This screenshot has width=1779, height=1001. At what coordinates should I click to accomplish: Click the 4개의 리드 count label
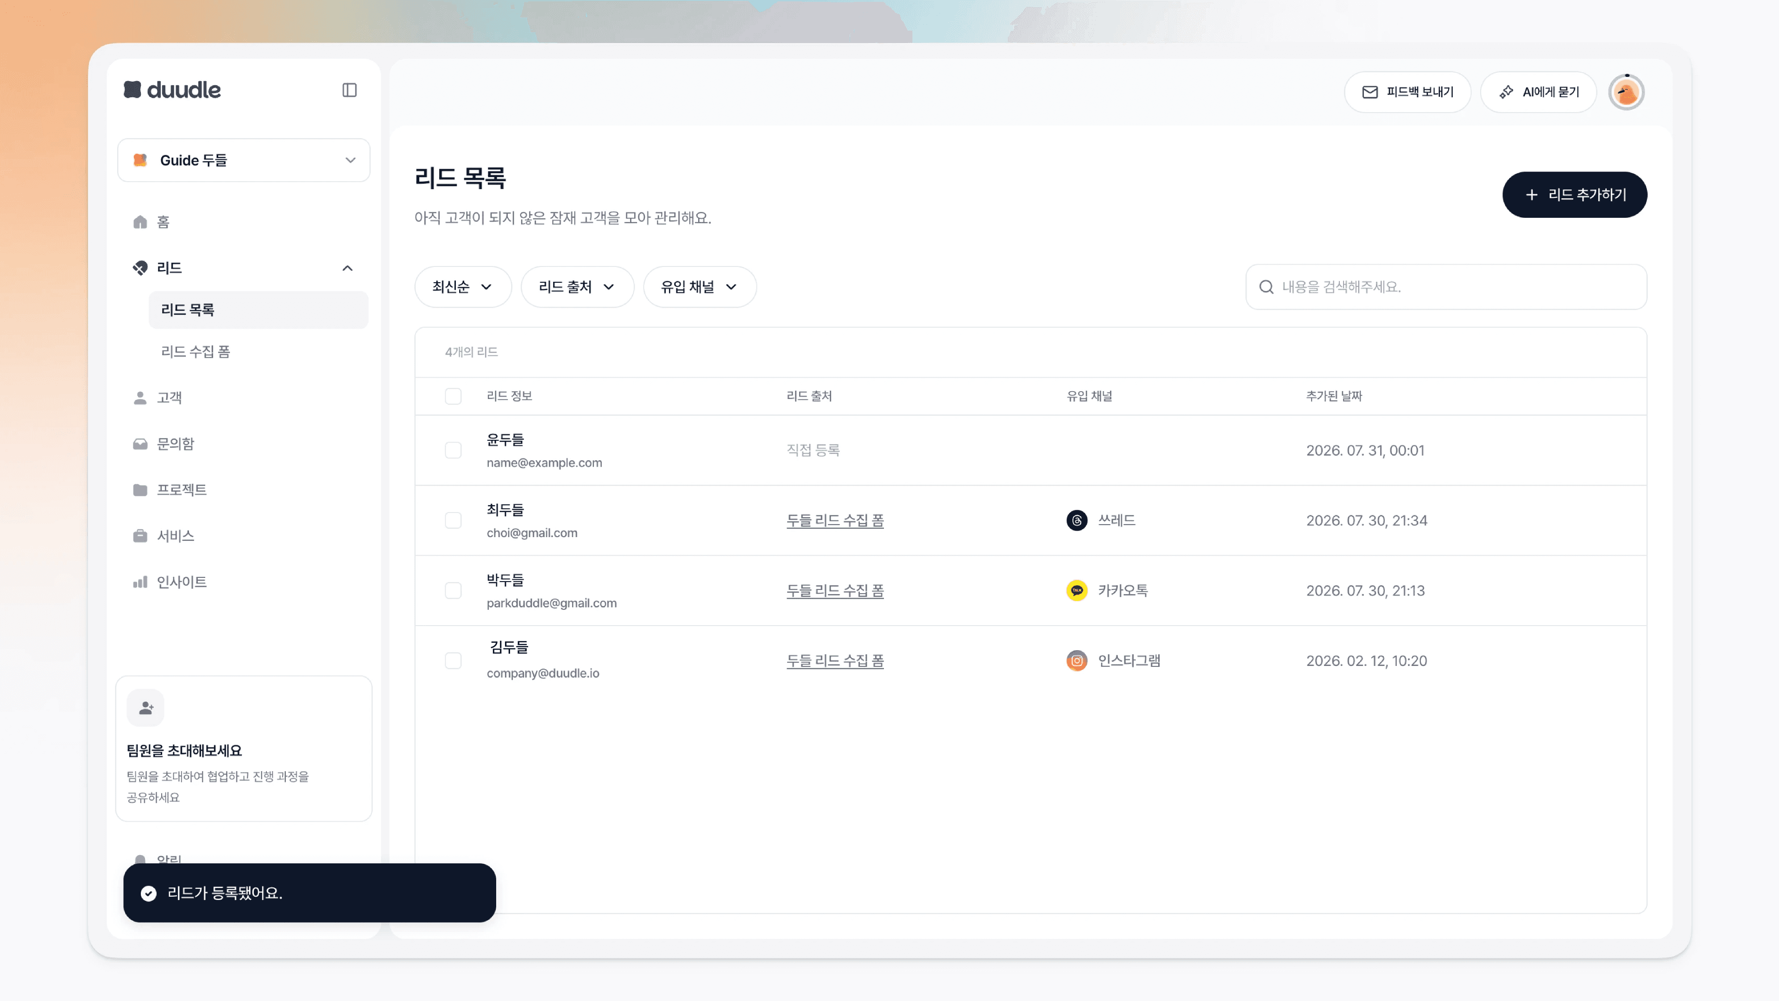click(471, 352)
